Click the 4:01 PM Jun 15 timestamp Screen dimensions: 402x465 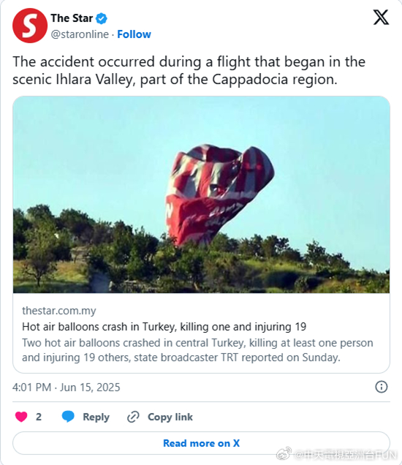tap(66, 387)
